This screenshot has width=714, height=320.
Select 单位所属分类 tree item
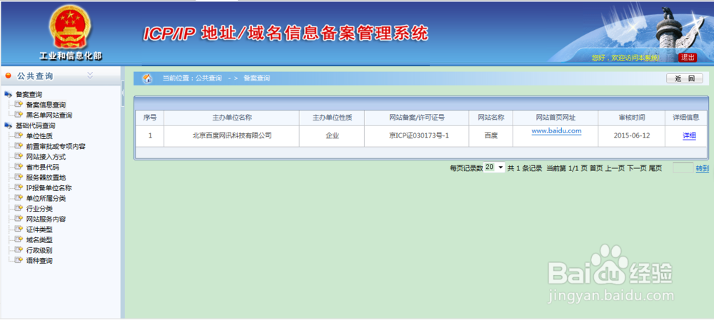pos(46,198)
